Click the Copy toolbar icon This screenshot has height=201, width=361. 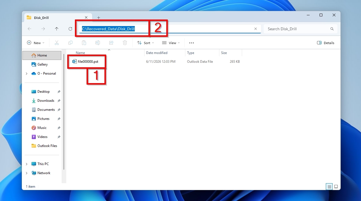pyautogui.click(x=70, y=43)
